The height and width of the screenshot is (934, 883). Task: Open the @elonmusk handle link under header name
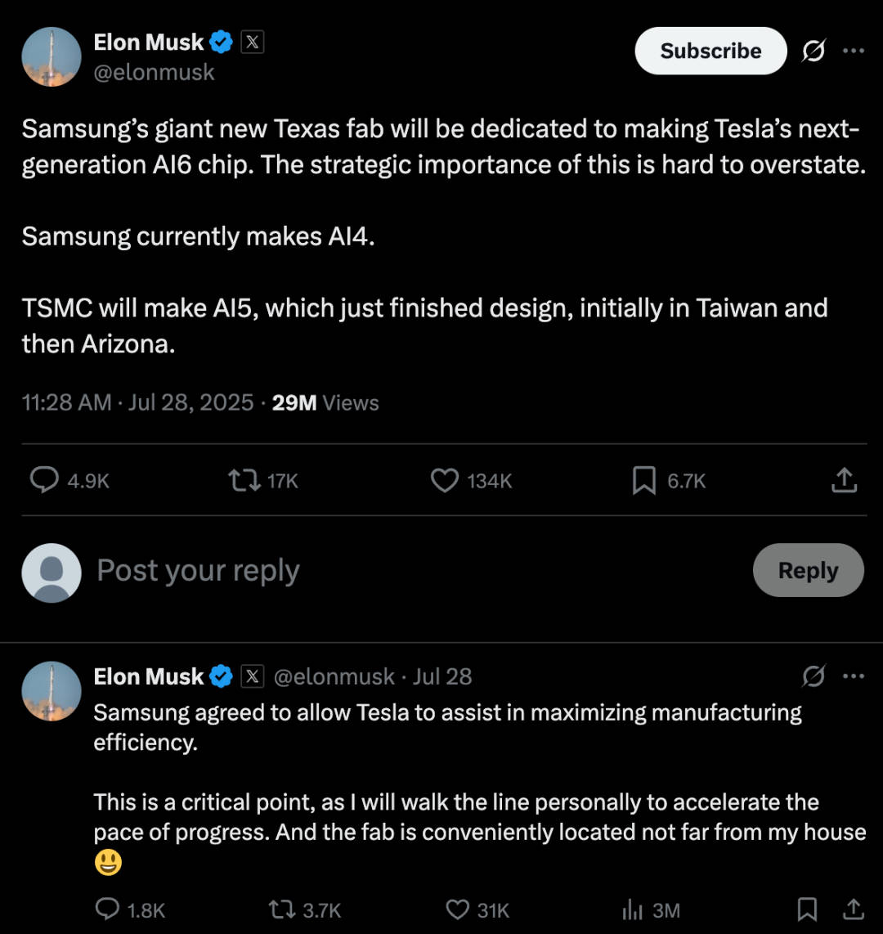coord(154,72)
